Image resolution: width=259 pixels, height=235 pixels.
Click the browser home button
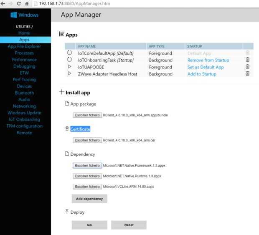pos(28,3)
